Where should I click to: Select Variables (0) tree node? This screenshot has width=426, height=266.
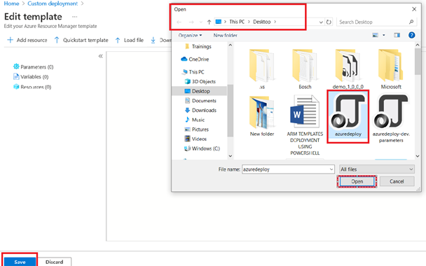pos(31,77)
